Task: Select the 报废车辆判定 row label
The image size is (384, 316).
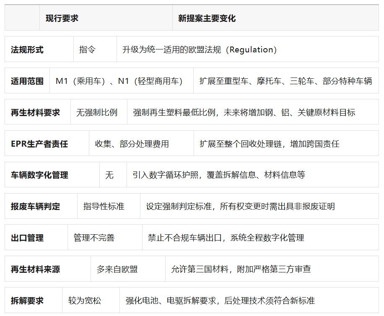Action: (35, 207)
